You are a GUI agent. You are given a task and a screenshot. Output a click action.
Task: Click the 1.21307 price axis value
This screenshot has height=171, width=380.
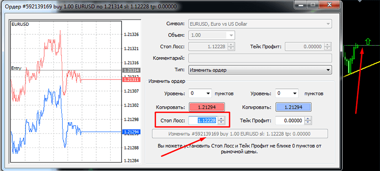point(131,91)
